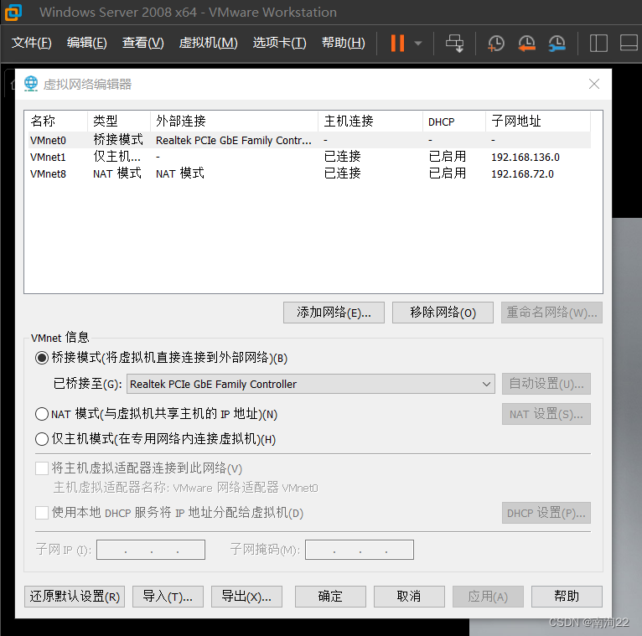
Task: Open the snapshot manager wrench icon
Action: tap(557, 43)
